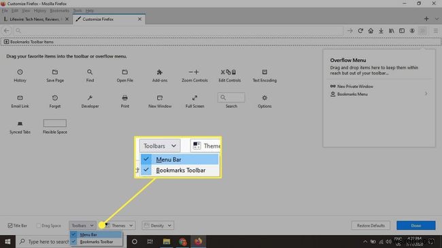Click the URL address bar
Screen dimensions: 442x248
tap(178, 31)
